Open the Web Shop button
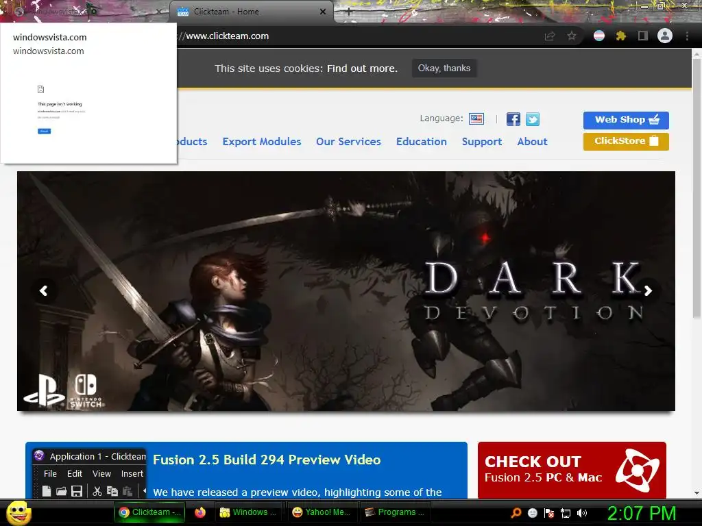The width and height of the screenshot is (702, 526). 626,120
